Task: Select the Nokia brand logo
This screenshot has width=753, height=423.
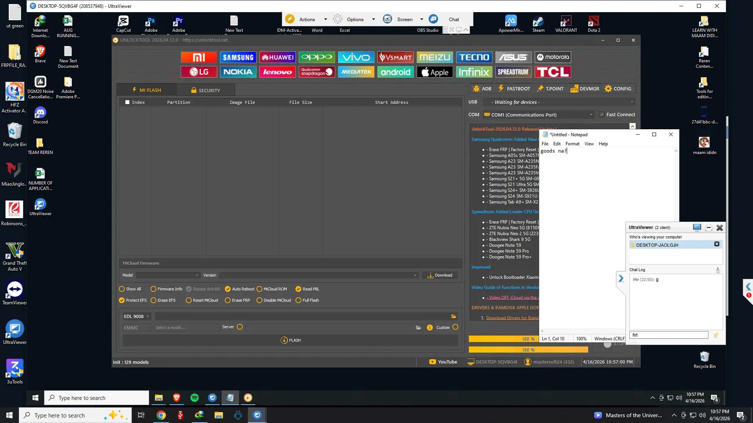Action: pyautogui.click(x=238, y=72)
